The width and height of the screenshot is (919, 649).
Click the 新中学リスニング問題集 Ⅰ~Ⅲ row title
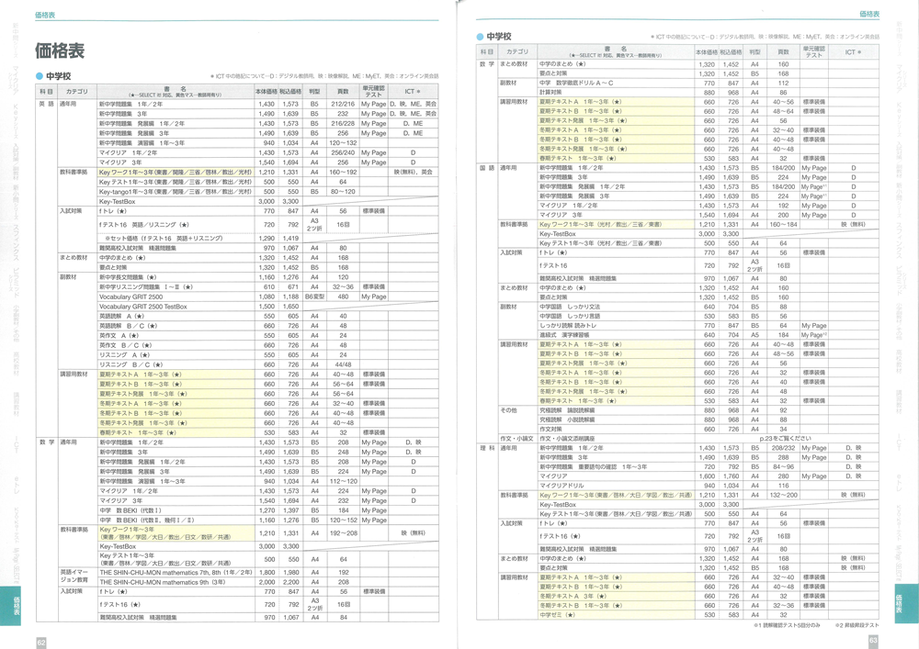145,287
